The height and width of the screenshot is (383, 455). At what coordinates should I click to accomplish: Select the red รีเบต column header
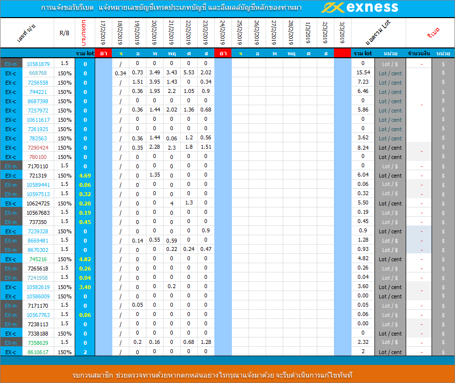434,33
